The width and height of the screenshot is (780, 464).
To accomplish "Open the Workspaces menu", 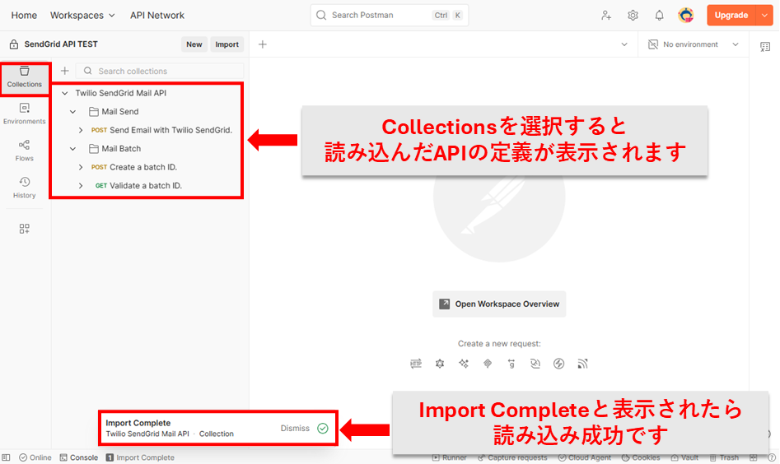I will tap(82, 15).
